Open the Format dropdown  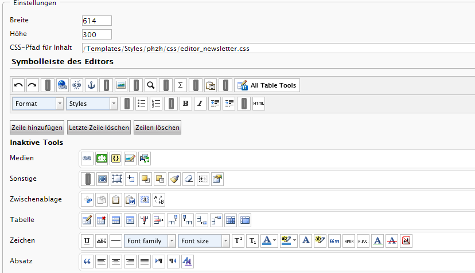(x=38, y=104)
